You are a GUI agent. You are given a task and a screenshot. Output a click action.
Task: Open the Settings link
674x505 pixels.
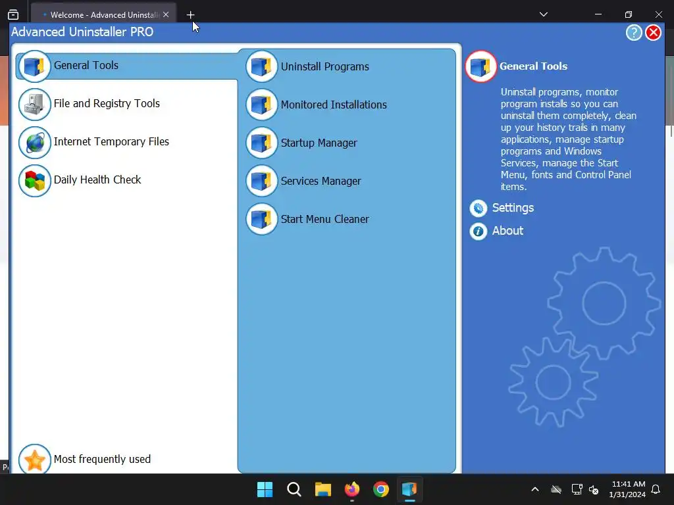pyautogui.click(x=513, y=208)
